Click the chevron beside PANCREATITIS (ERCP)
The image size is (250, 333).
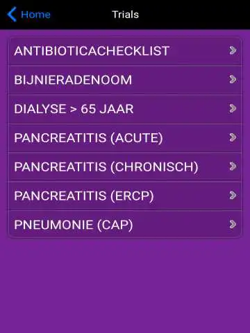pos(233,196)
